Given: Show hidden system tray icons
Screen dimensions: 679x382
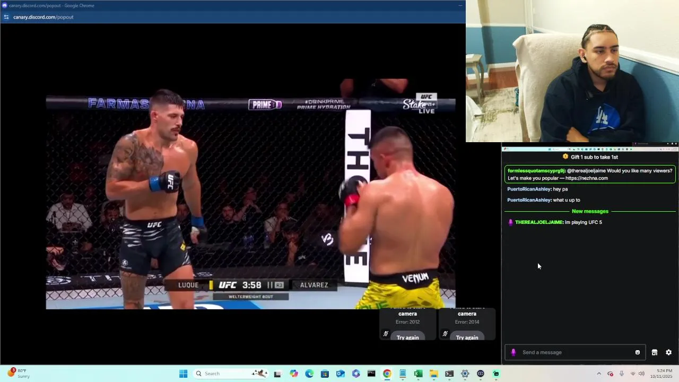Looking at the screenshot, I should tap(599, 374).
